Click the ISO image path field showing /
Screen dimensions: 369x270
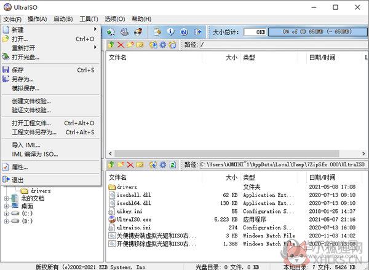pos(284,45)
